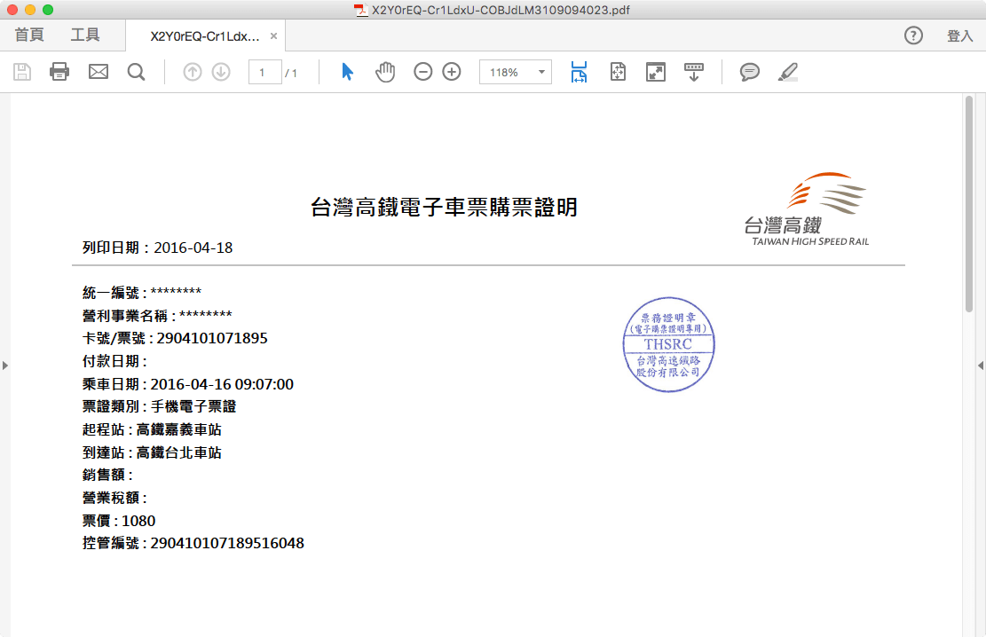Click the Save file icon
The image size is (986, 637).
click(22, 72)
